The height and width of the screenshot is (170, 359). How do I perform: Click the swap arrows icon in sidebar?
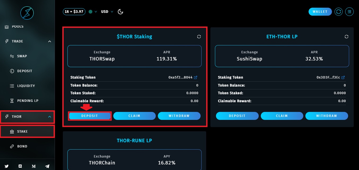[x=12, y=56]
